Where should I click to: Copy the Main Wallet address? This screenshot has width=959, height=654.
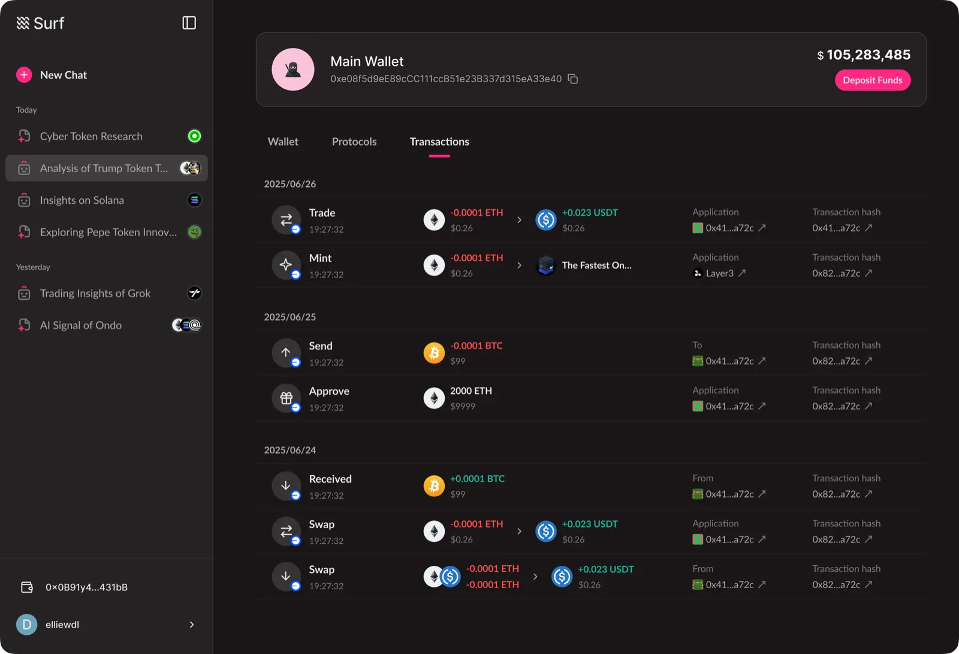pyautogui.click(x=573, y=79)
